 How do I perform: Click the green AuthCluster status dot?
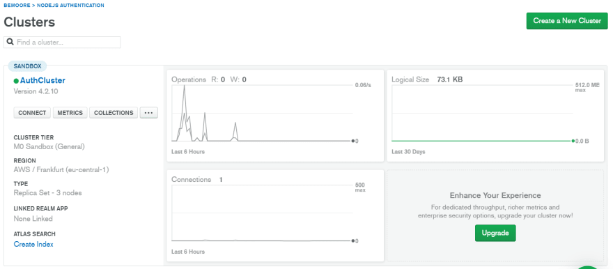click(x=16, y=81)
